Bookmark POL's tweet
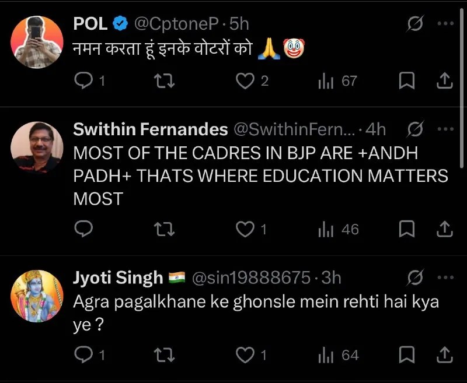 tap(406, 81)
